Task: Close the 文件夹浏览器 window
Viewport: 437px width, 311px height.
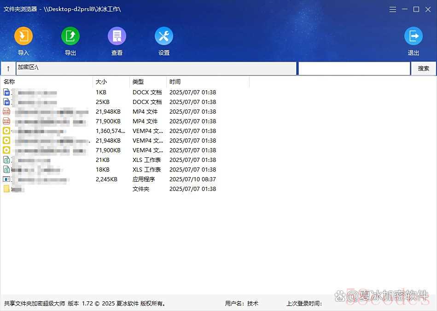Action: pyautogui.click(x=428, y=10)
